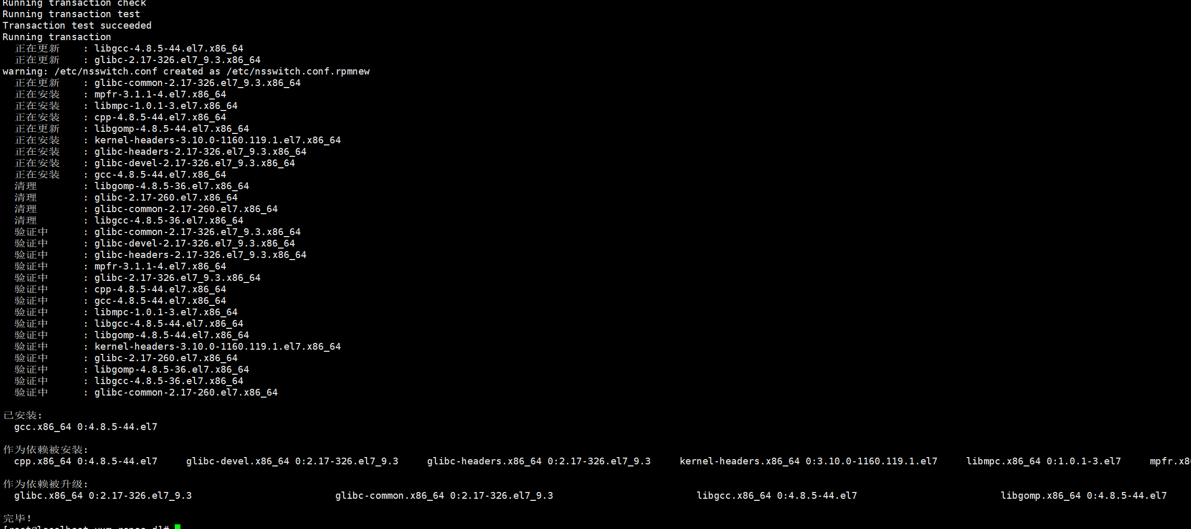Screen dimensions: 1191x529
Task: Click 验证中 glibc-2.17-326.el7_9.3.x86_64 row
Action: [138, 278]
